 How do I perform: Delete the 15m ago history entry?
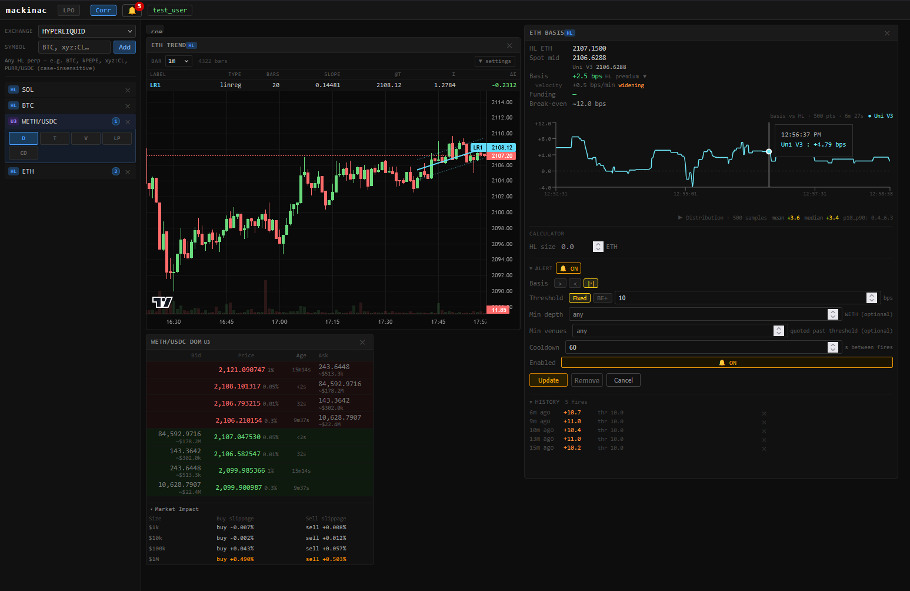coord(764,449)
